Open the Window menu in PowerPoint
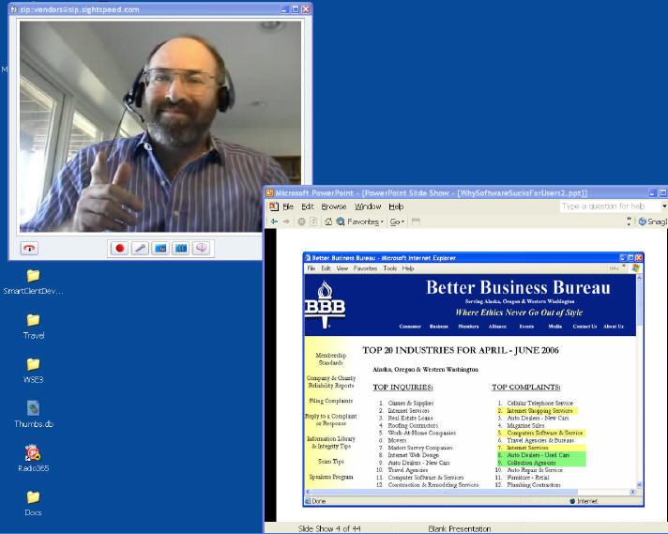 (x=368, y=206)
